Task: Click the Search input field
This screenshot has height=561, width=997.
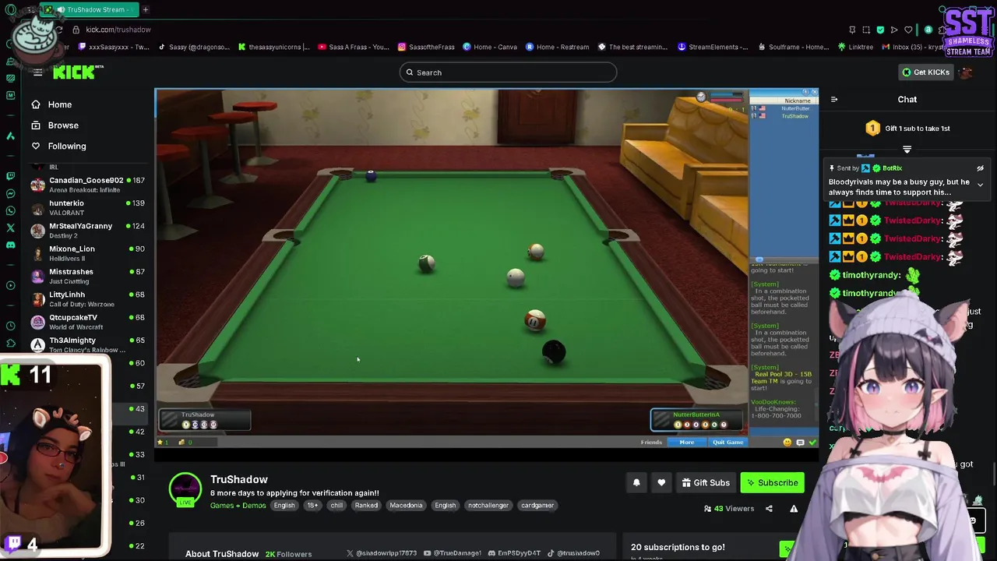Action: click(x=508, y=72)
